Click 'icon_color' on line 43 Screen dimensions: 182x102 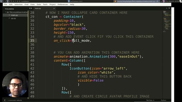coord(88,73)
